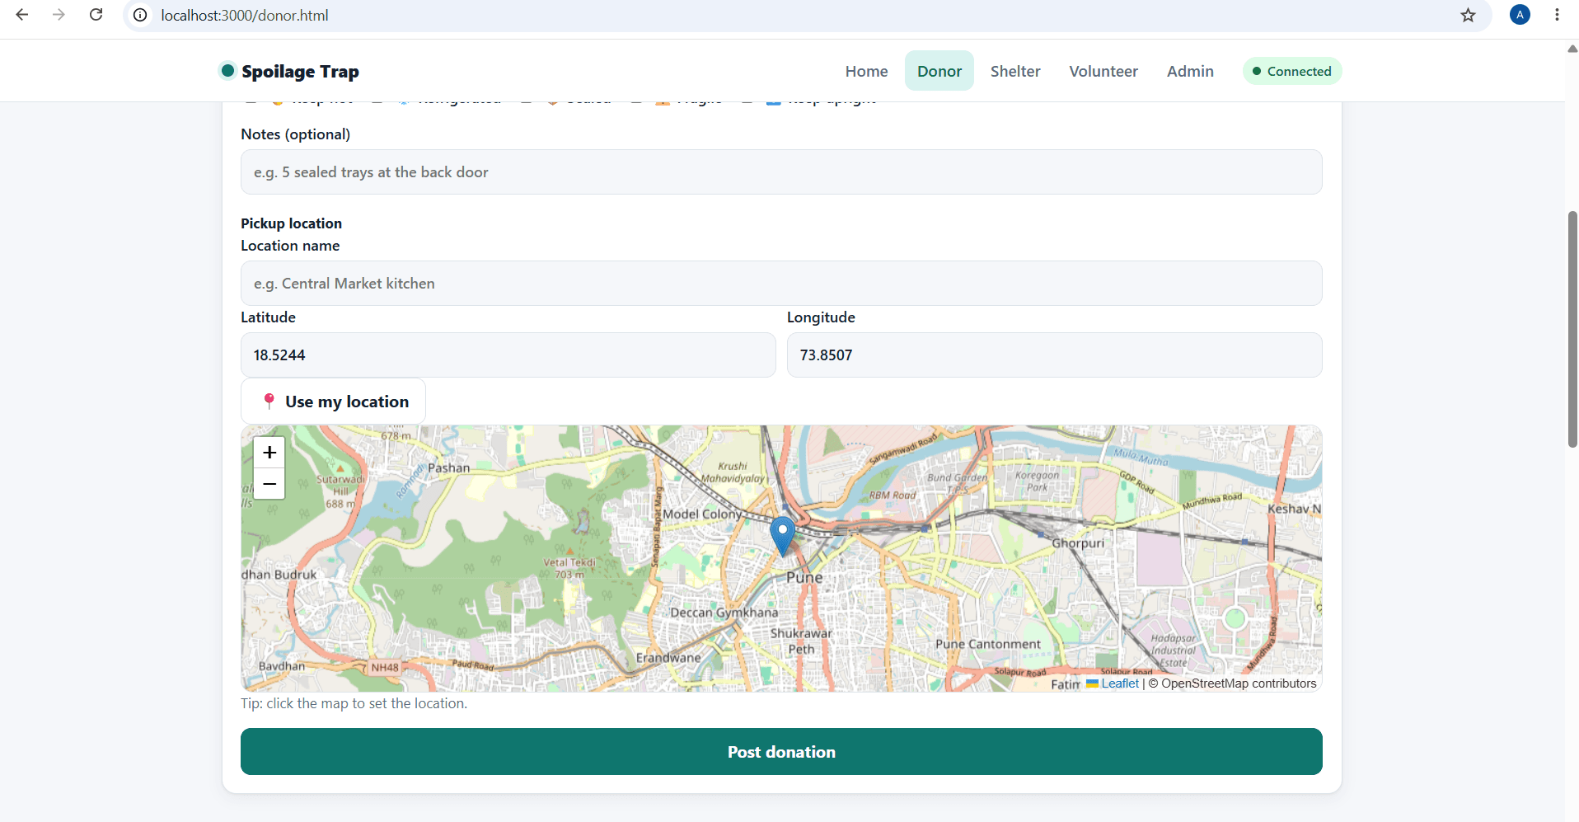The height and width of the screenshot is (822, 1579).
Task: Click Vetal Tekdi hill label on map
Action: (569, 568)
